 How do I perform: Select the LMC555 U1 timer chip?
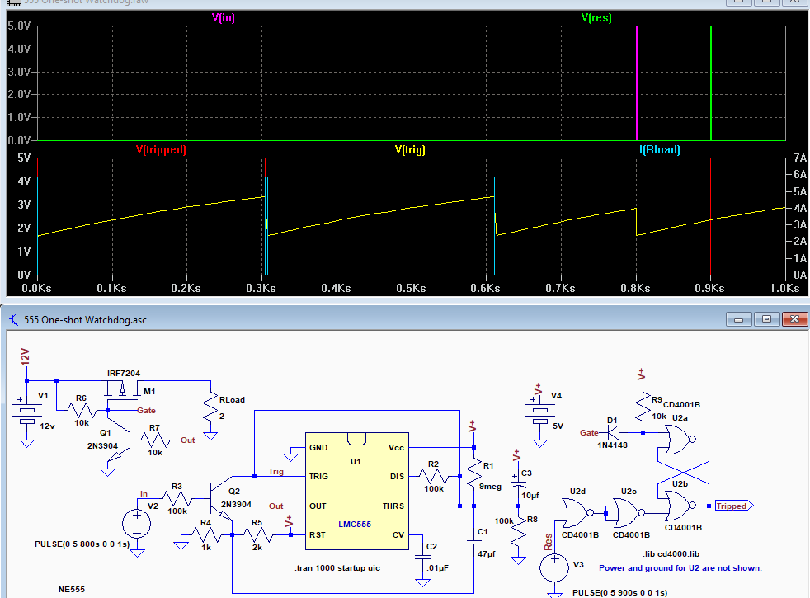tap(357, 491)
